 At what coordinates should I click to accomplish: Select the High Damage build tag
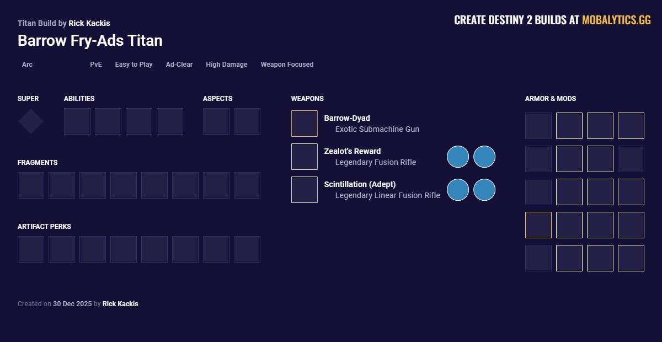point(226,65)
